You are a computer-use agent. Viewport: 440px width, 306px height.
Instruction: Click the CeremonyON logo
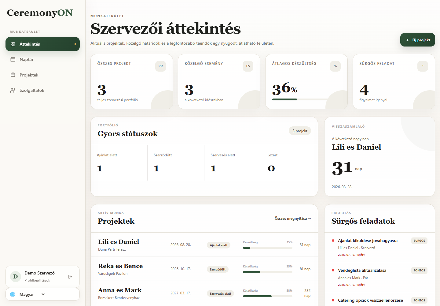(x=40, y=13)
